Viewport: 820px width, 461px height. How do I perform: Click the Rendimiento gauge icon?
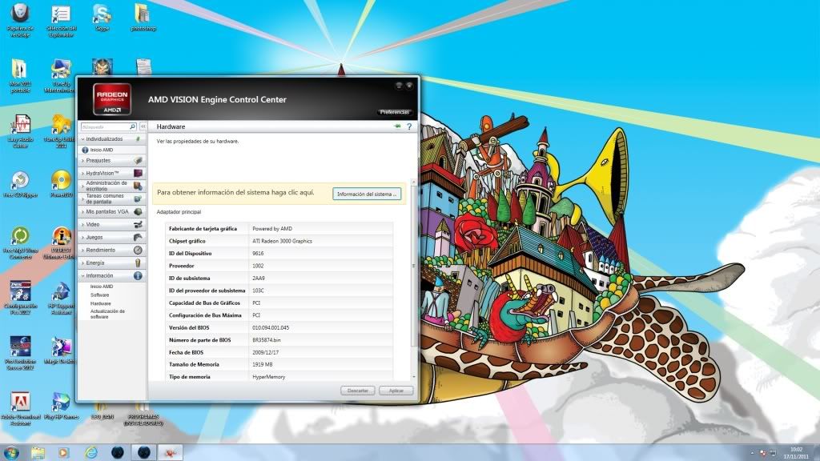(138, 250)
